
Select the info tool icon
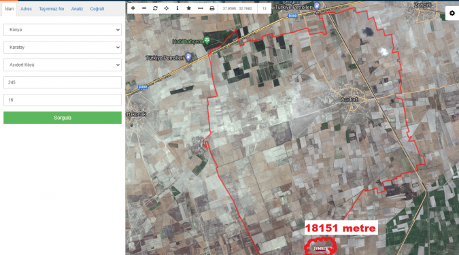click(177, 8)
